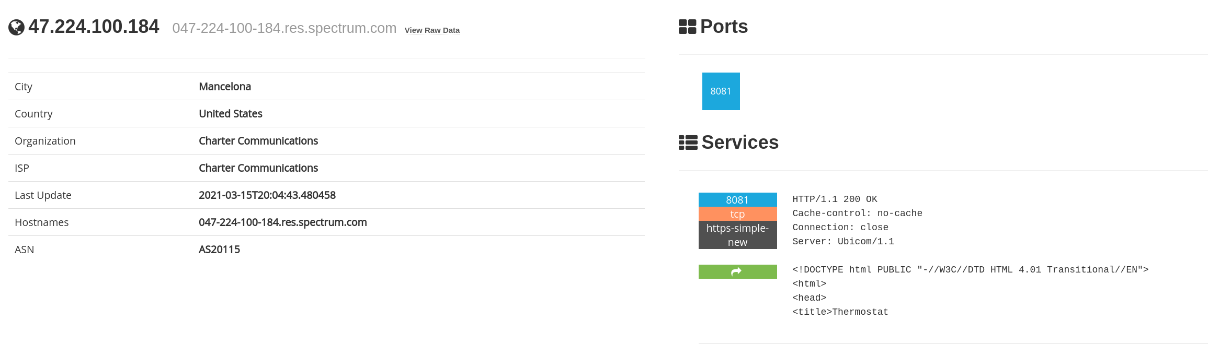Click the Thermostat title line in response
Image resolution: width=1208 pixels, height=344 pixels.
840,312
